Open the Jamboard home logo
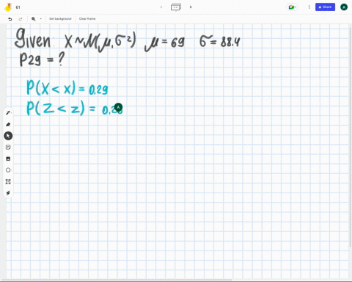Viewport: 352px width, 282px height. click(8, 7)
